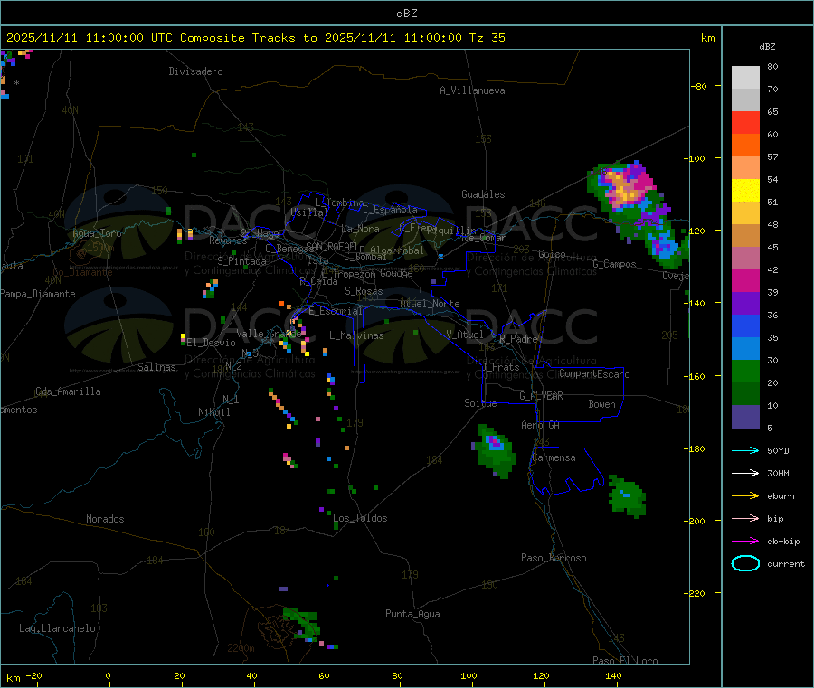The image size is (814, 688).
Task: Click the dBZ title at top
Action: [x=406, y=14]
